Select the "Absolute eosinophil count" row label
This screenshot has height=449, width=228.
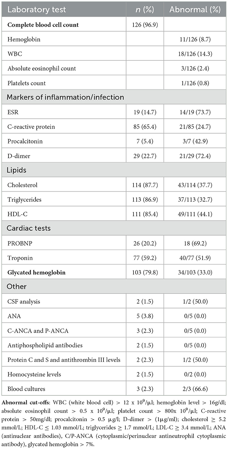[42, 68]
